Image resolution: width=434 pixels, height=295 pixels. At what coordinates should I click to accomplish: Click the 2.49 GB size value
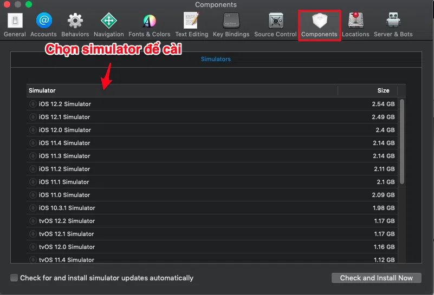point(383,117)
